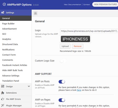Viewport: 118px width, 108px height.
Task: Click the View Premium Features button
Action: [105, 4]
